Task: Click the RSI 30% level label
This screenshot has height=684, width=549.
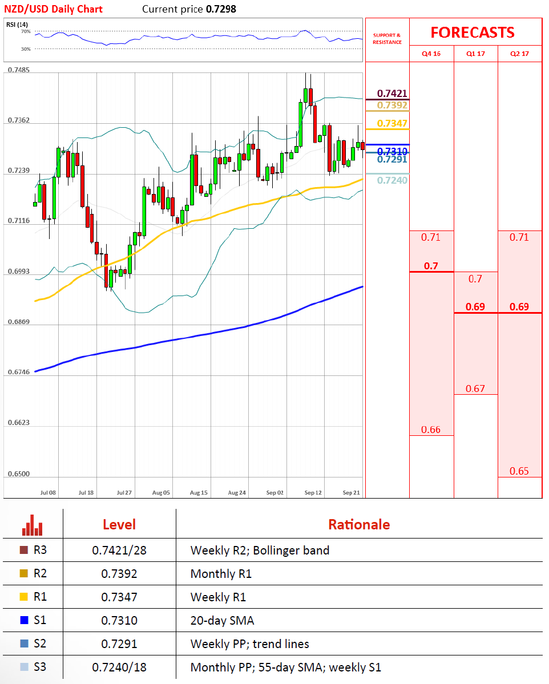Action: (26, 49)
